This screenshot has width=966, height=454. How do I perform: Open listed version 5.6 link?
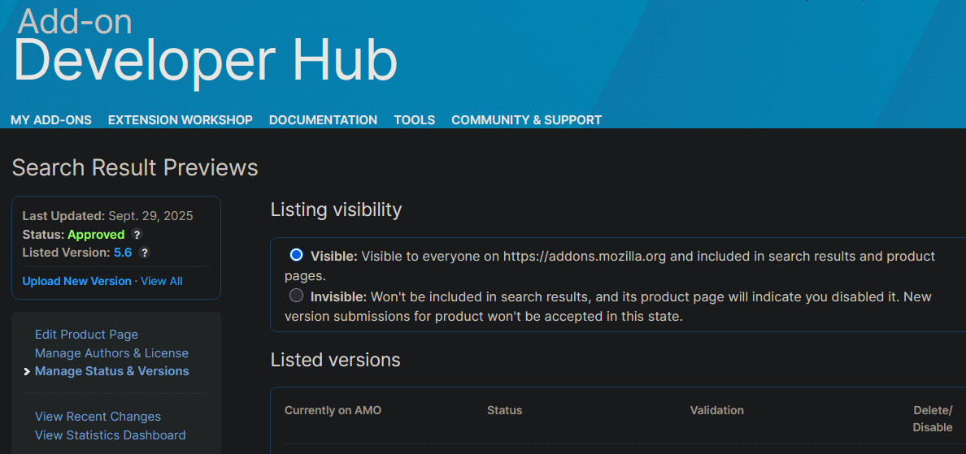[x=123, y=253]
